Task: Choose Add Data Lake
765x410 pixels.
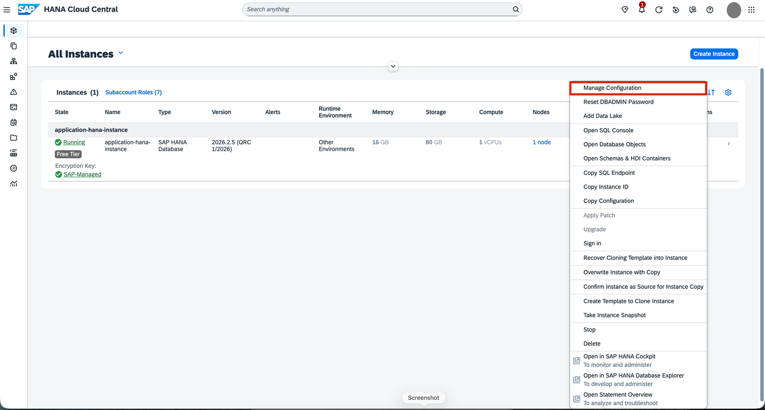Action: tap(638, 116)
